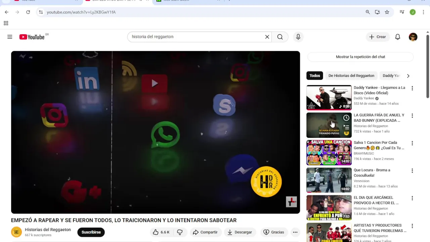This screenshot has width=430, height=242.
Task: Click Mostrar la repetición del chat
Action: (360, 57)
